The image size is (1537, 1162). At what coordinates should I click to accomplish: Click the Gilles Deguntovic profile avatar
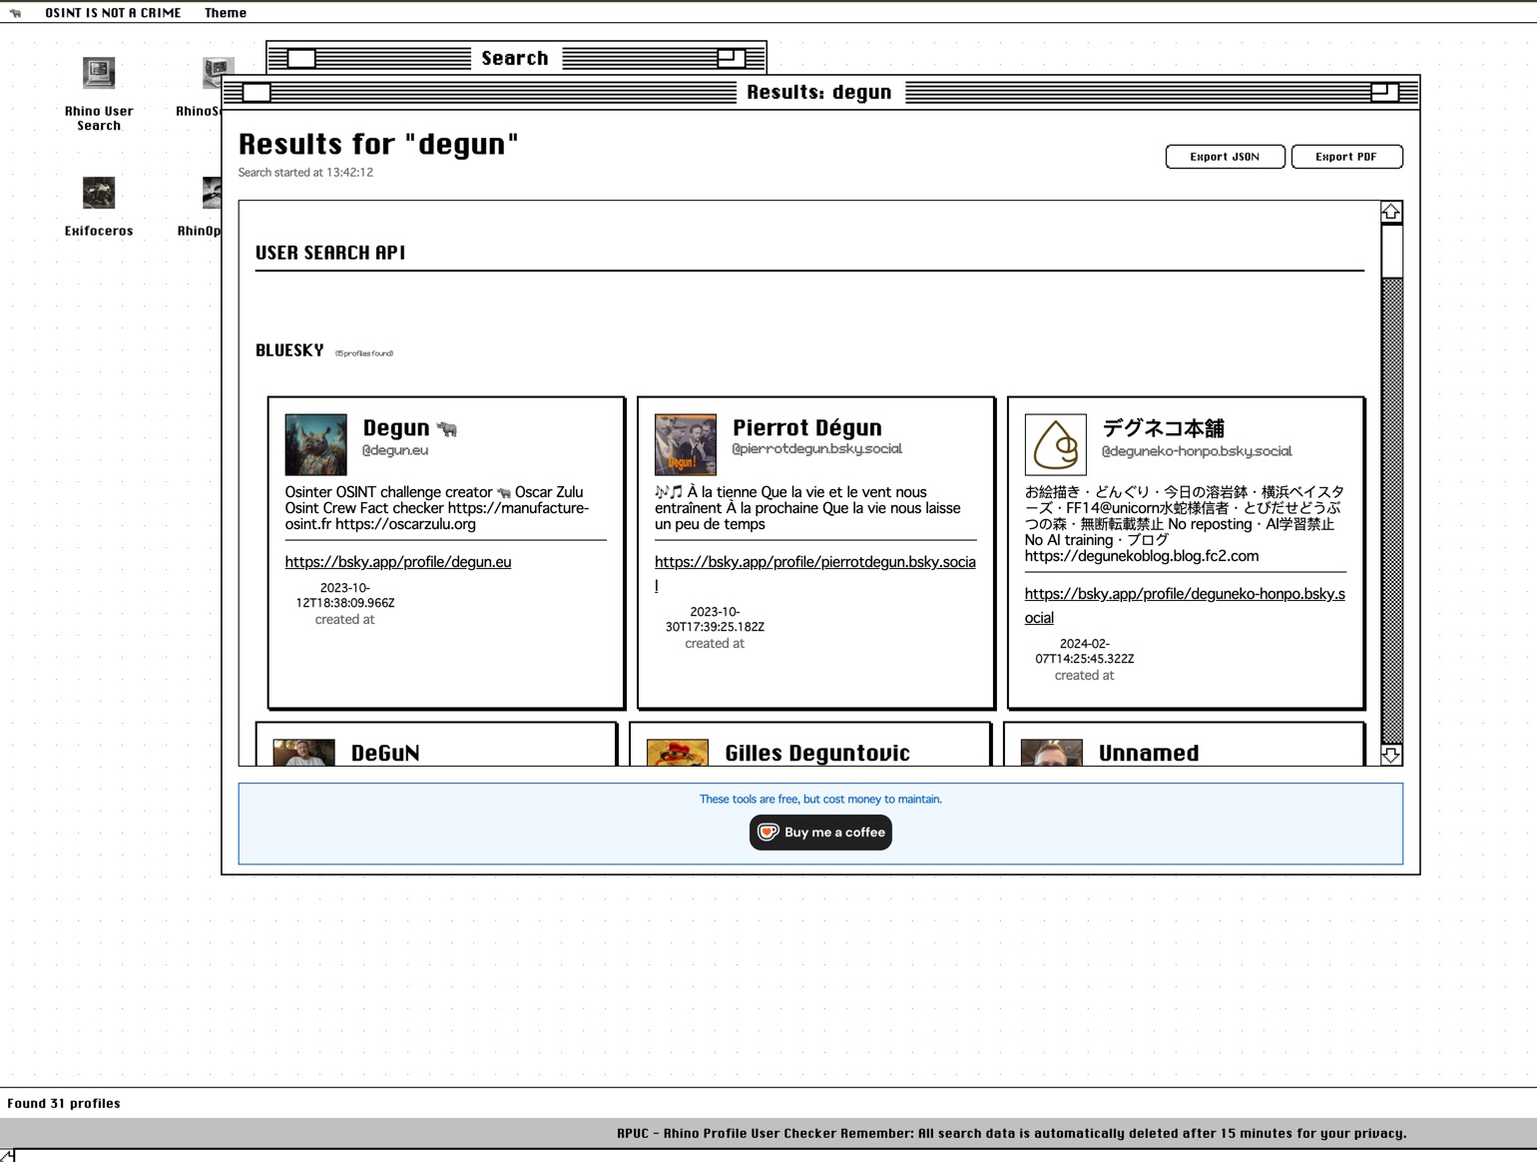click(678, 753)
